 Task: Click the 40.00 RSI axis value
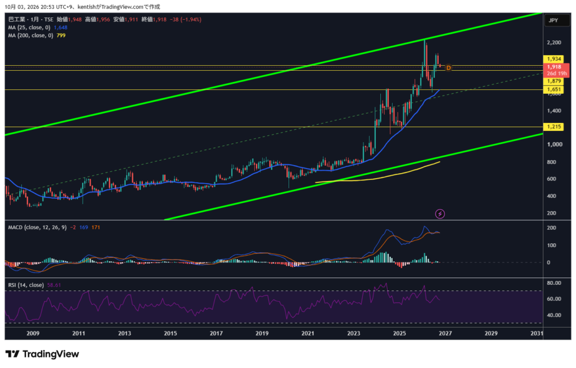pos(554,315)
